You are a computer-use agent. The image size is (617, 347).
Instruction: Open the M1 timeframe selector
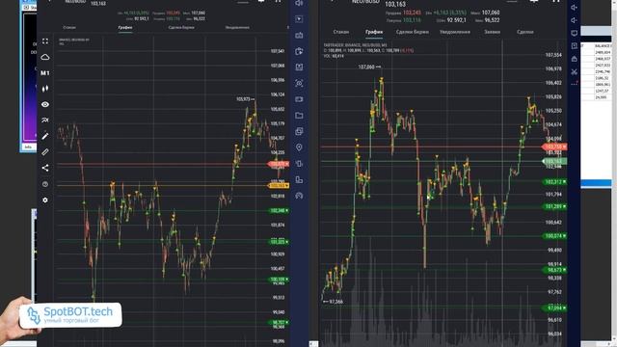point(45,73)
